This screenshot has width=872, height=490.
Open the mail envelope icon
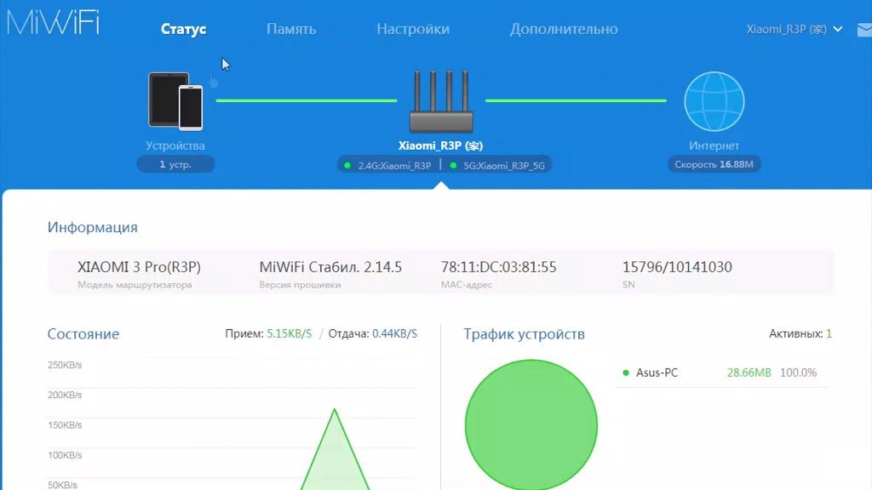coord(865,30)
